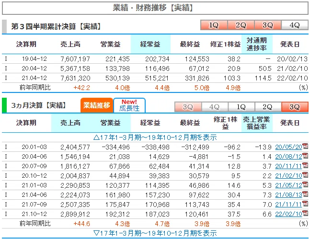The image size is (310, 240).
Task: Select 2Q tab in 3ヵ月決算
Action: [x=268, y=107]
